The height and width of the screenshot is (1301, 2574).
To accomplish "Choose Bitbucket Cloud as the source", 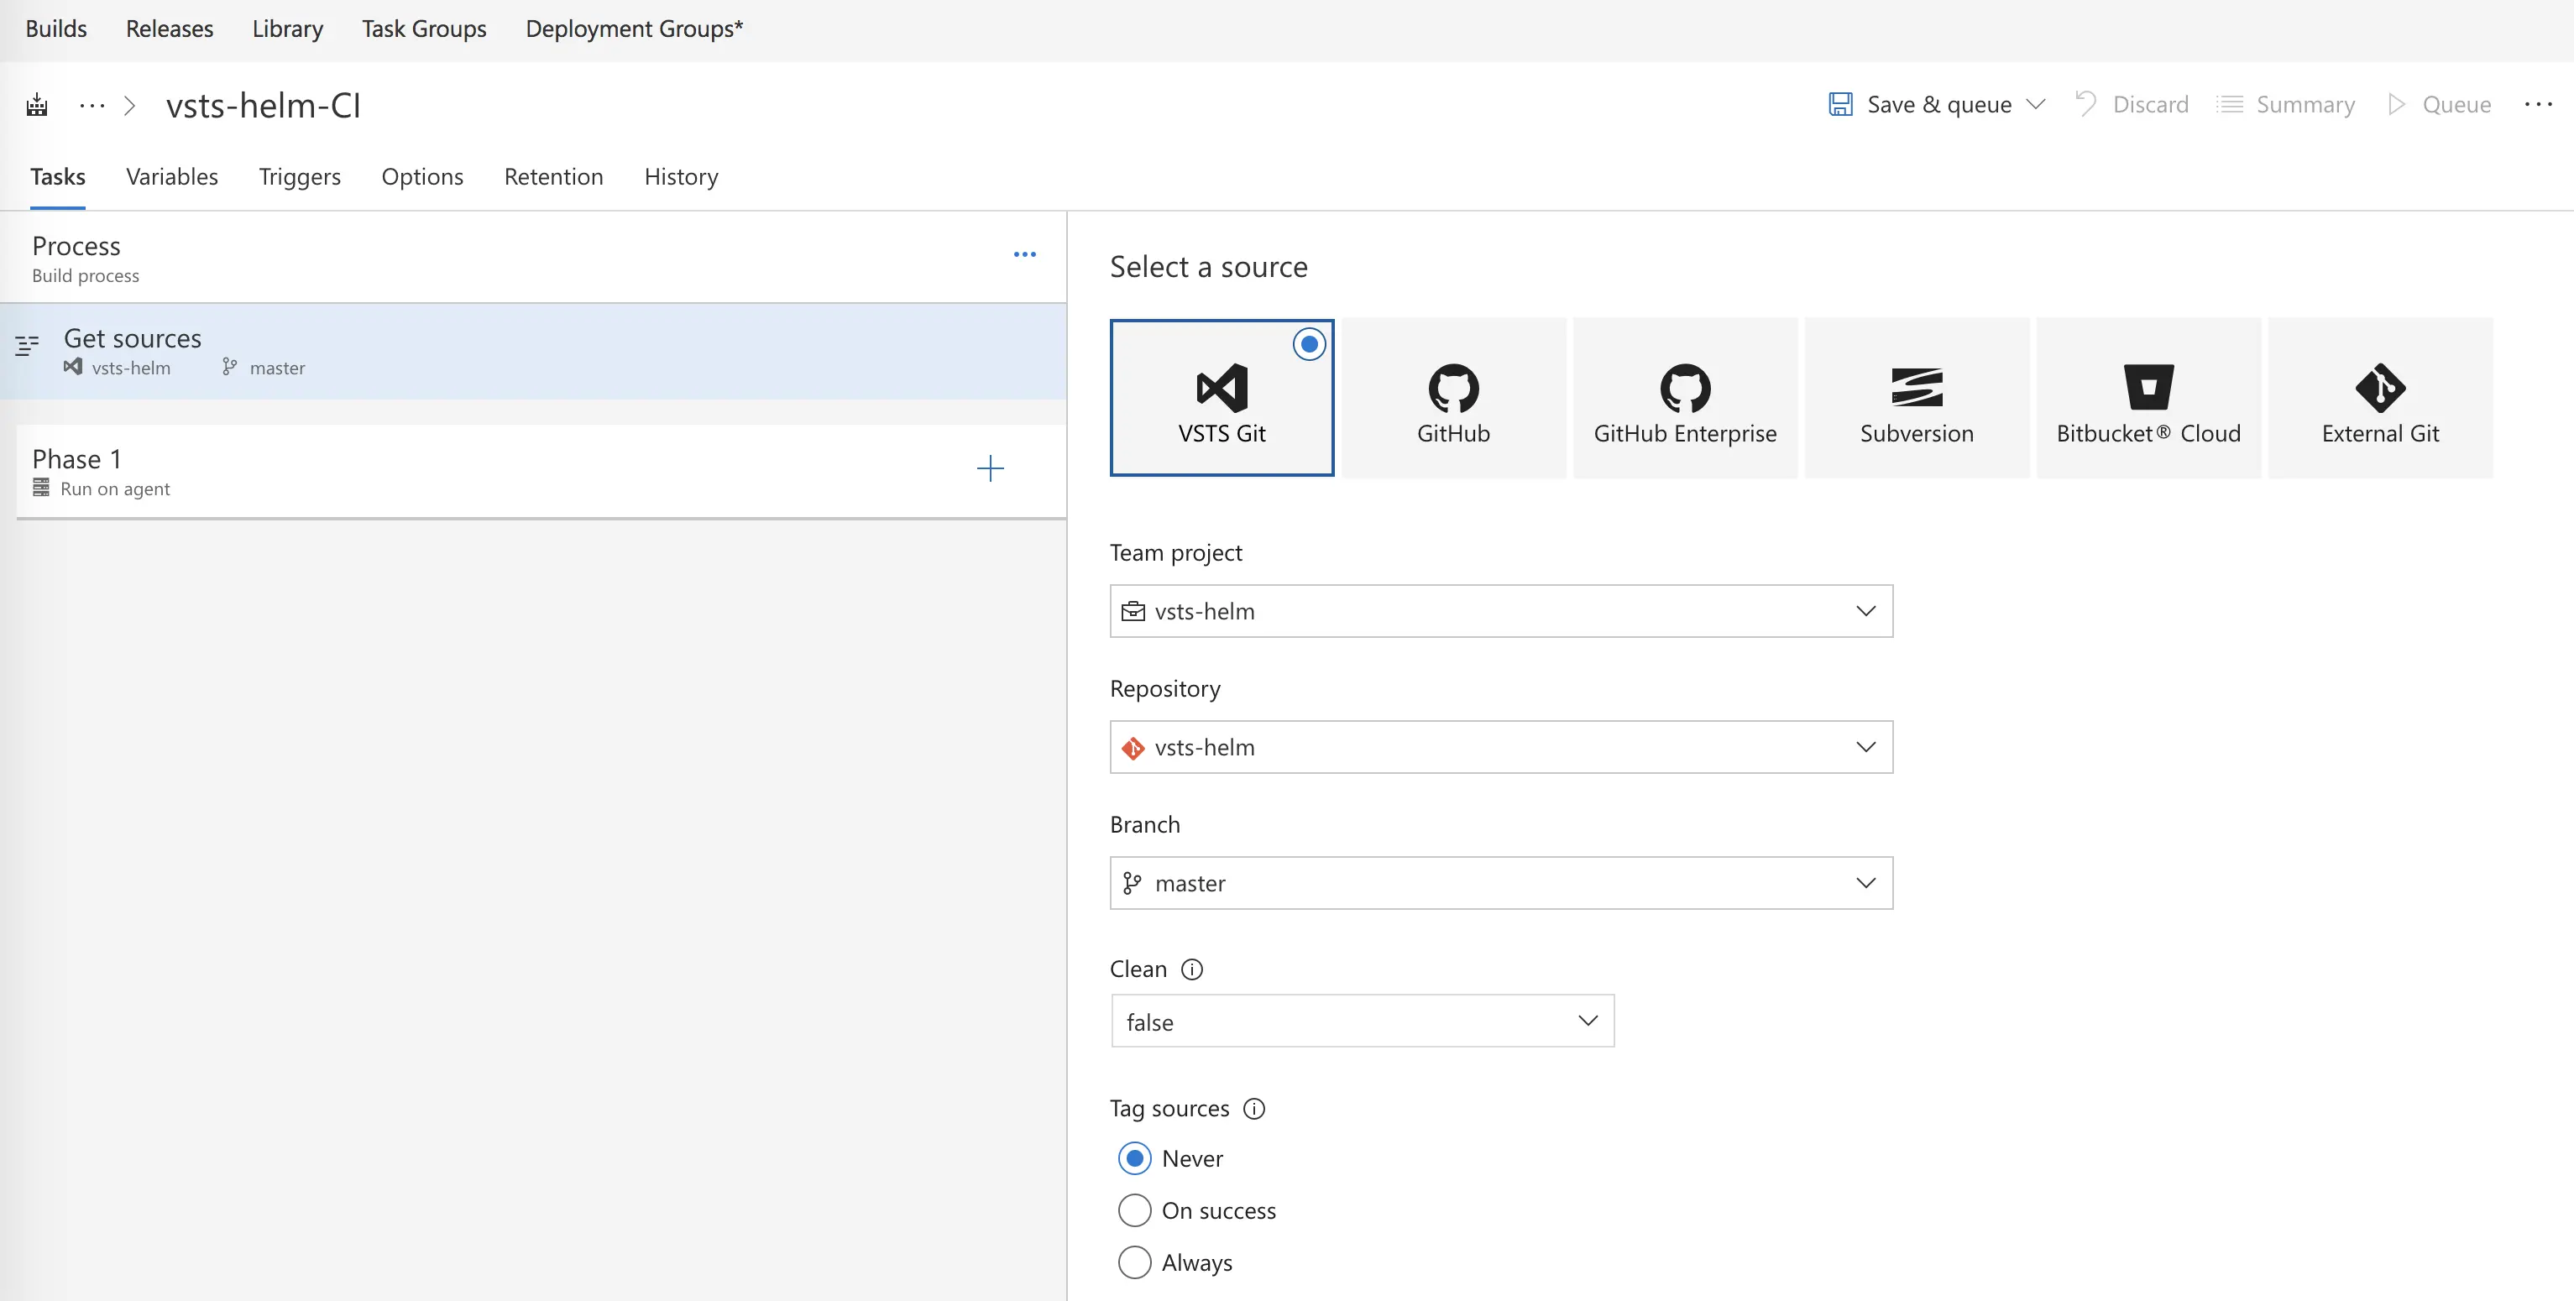I will click(x=2148, y=398).
